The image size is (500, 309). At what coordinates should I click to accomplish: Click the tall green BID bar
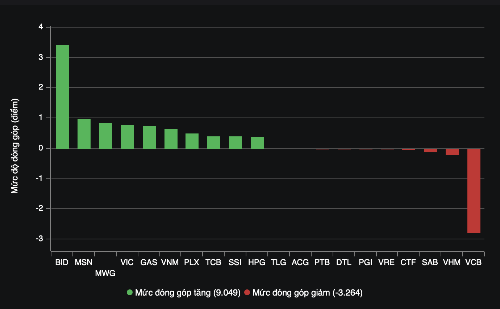tap(62, 96)
